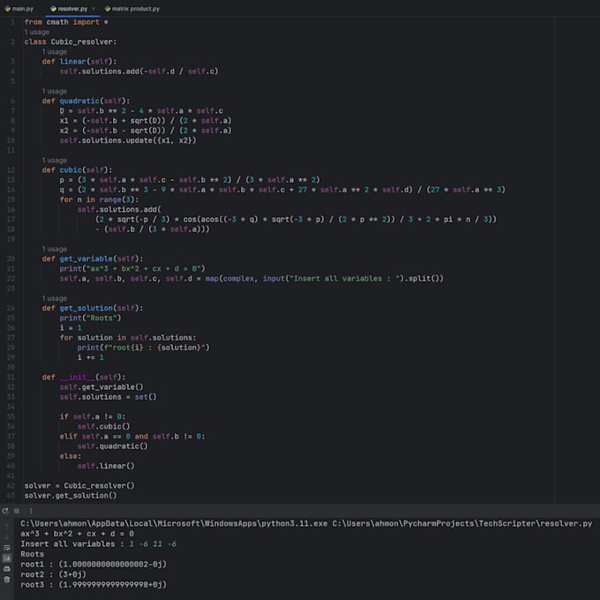Click the Python icon on matrix product.py tab
Screen dimensions: 600x600
(x=108, y=9)
